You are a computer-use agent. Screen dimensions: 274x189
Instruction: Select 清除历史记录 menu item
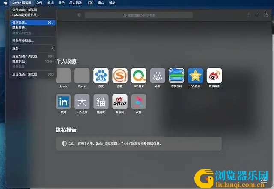coord(33,41)
